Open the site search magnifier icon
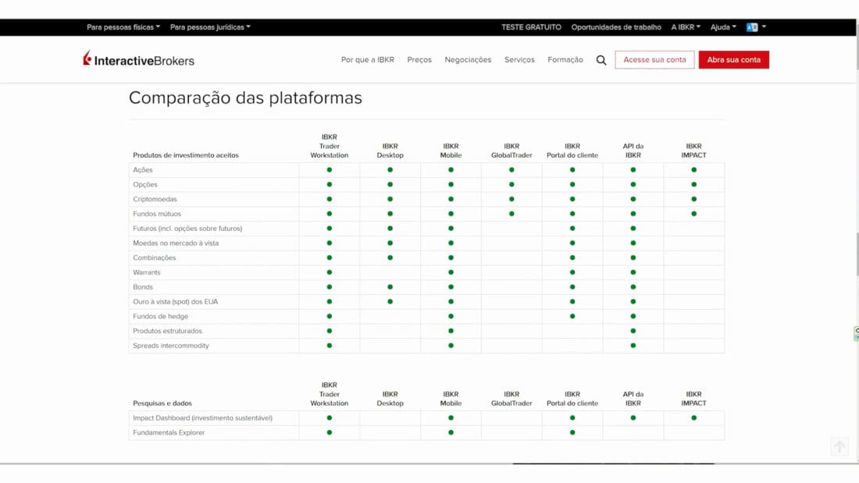 [x=601, y=60]
